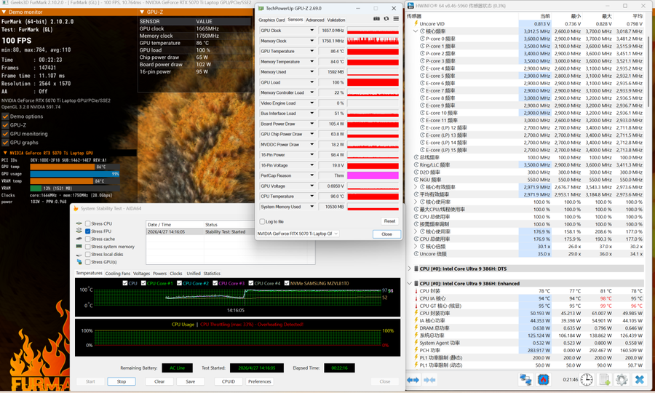Viewport: 655px width, 393px height.
Task: Open the AIDA64 Preferences button
Action: 259,381
